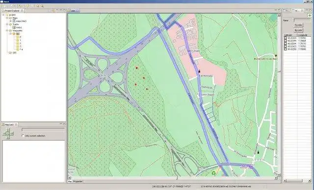Collapse the Maps tree node

pyautogui.click(x=7, y=18)
